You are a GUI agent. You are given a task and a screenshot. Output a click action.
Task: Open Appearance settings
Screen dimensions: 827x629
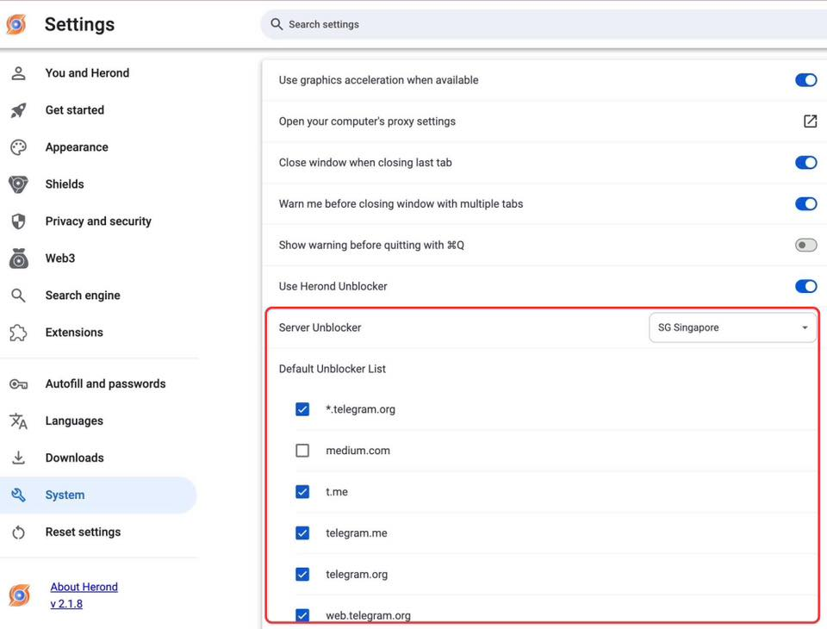(77, 147)
